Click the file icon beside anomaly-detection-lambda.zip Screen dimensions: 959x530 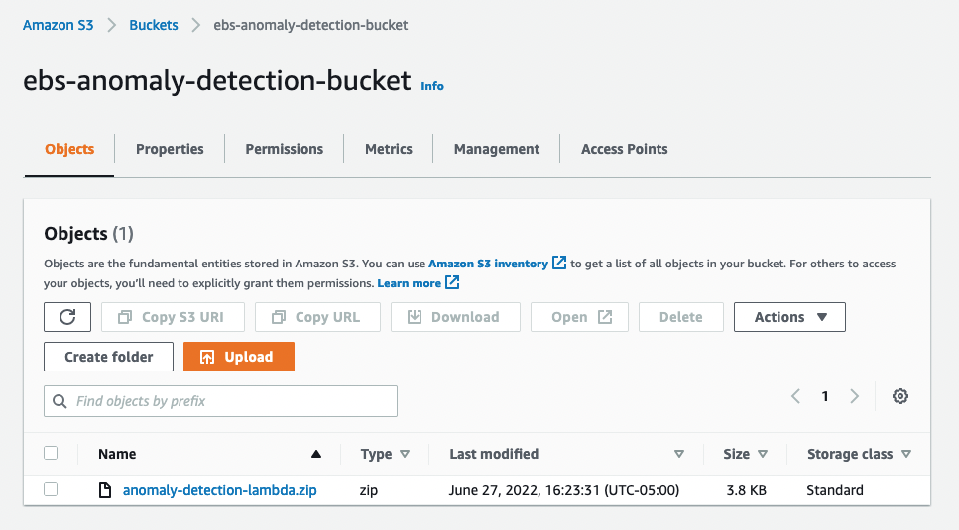tap(105, 490)
